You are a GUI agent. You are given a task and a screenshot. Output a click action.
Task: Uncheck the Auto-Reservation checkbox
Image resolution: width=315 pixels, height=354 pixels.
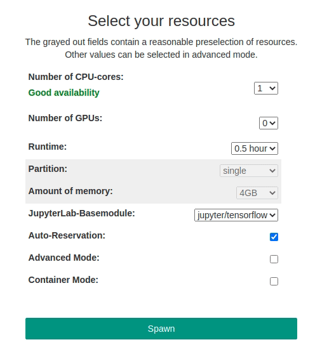coord(274,237)
